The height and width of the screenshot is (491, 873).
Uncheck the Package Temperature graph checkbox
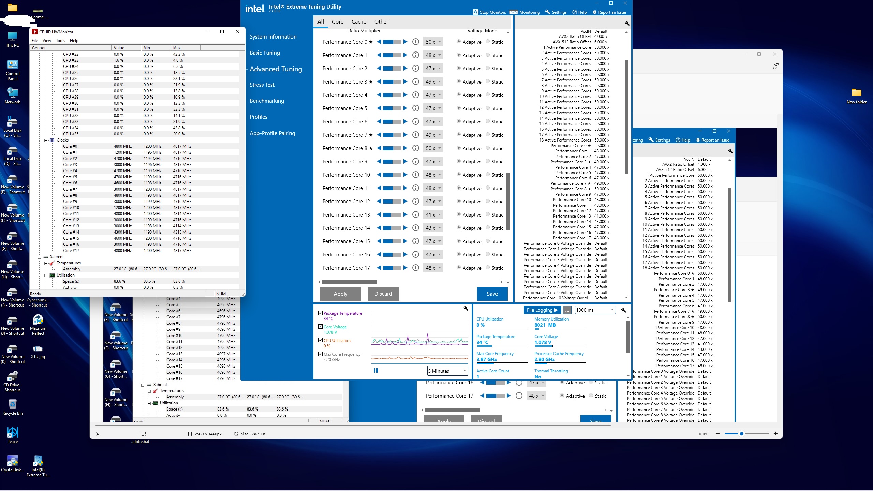pos(320,313)
